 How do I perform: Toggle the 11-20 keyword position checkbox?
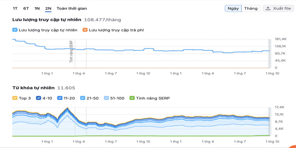click(60, 98)
